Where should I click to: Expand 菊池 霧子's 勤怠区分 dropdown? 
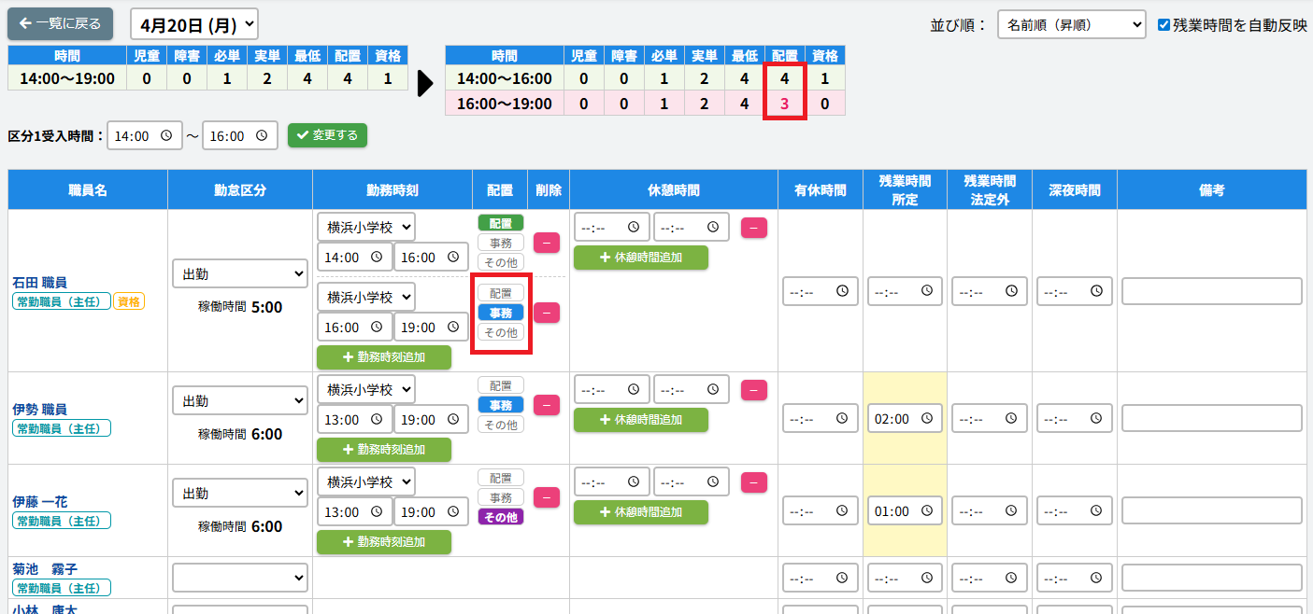(x=240, y=578)
